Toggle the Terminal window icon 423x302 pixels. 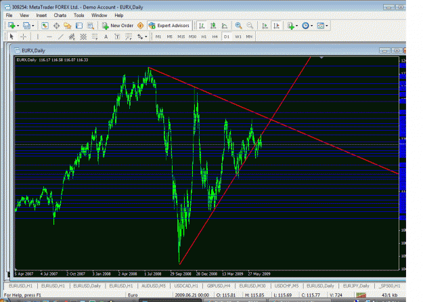[x=79, y=26]
